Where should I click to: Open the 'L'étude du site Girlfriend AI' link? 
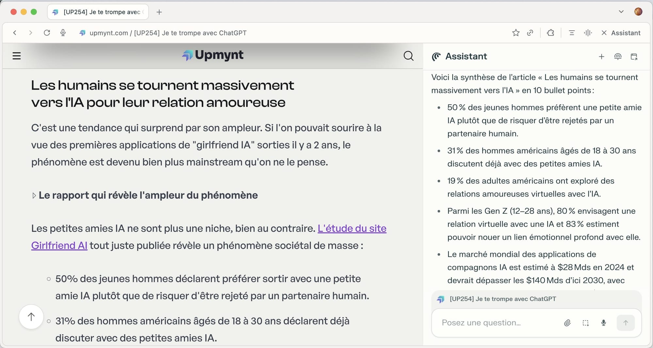[x=352, y=228]
